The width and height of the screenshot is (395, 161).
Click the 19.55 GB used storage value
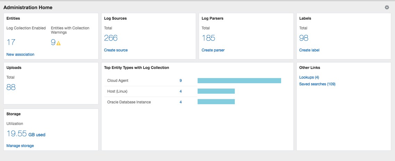coord(26,134)
